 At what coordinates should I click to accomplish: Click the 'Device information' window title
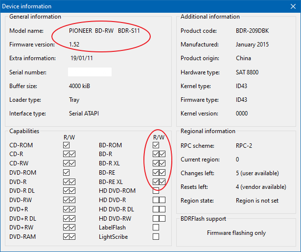[27, 6]
